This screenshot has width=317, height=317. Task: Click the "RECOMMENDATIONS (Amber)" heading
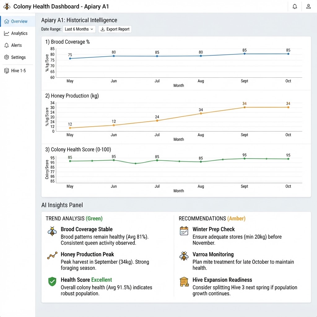pos(212,219)
